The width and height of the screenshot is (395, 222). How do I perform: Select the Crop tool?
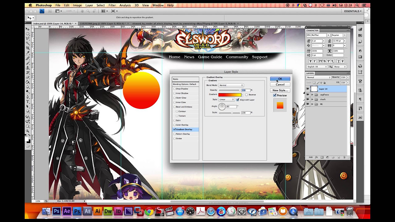(28, 47)
